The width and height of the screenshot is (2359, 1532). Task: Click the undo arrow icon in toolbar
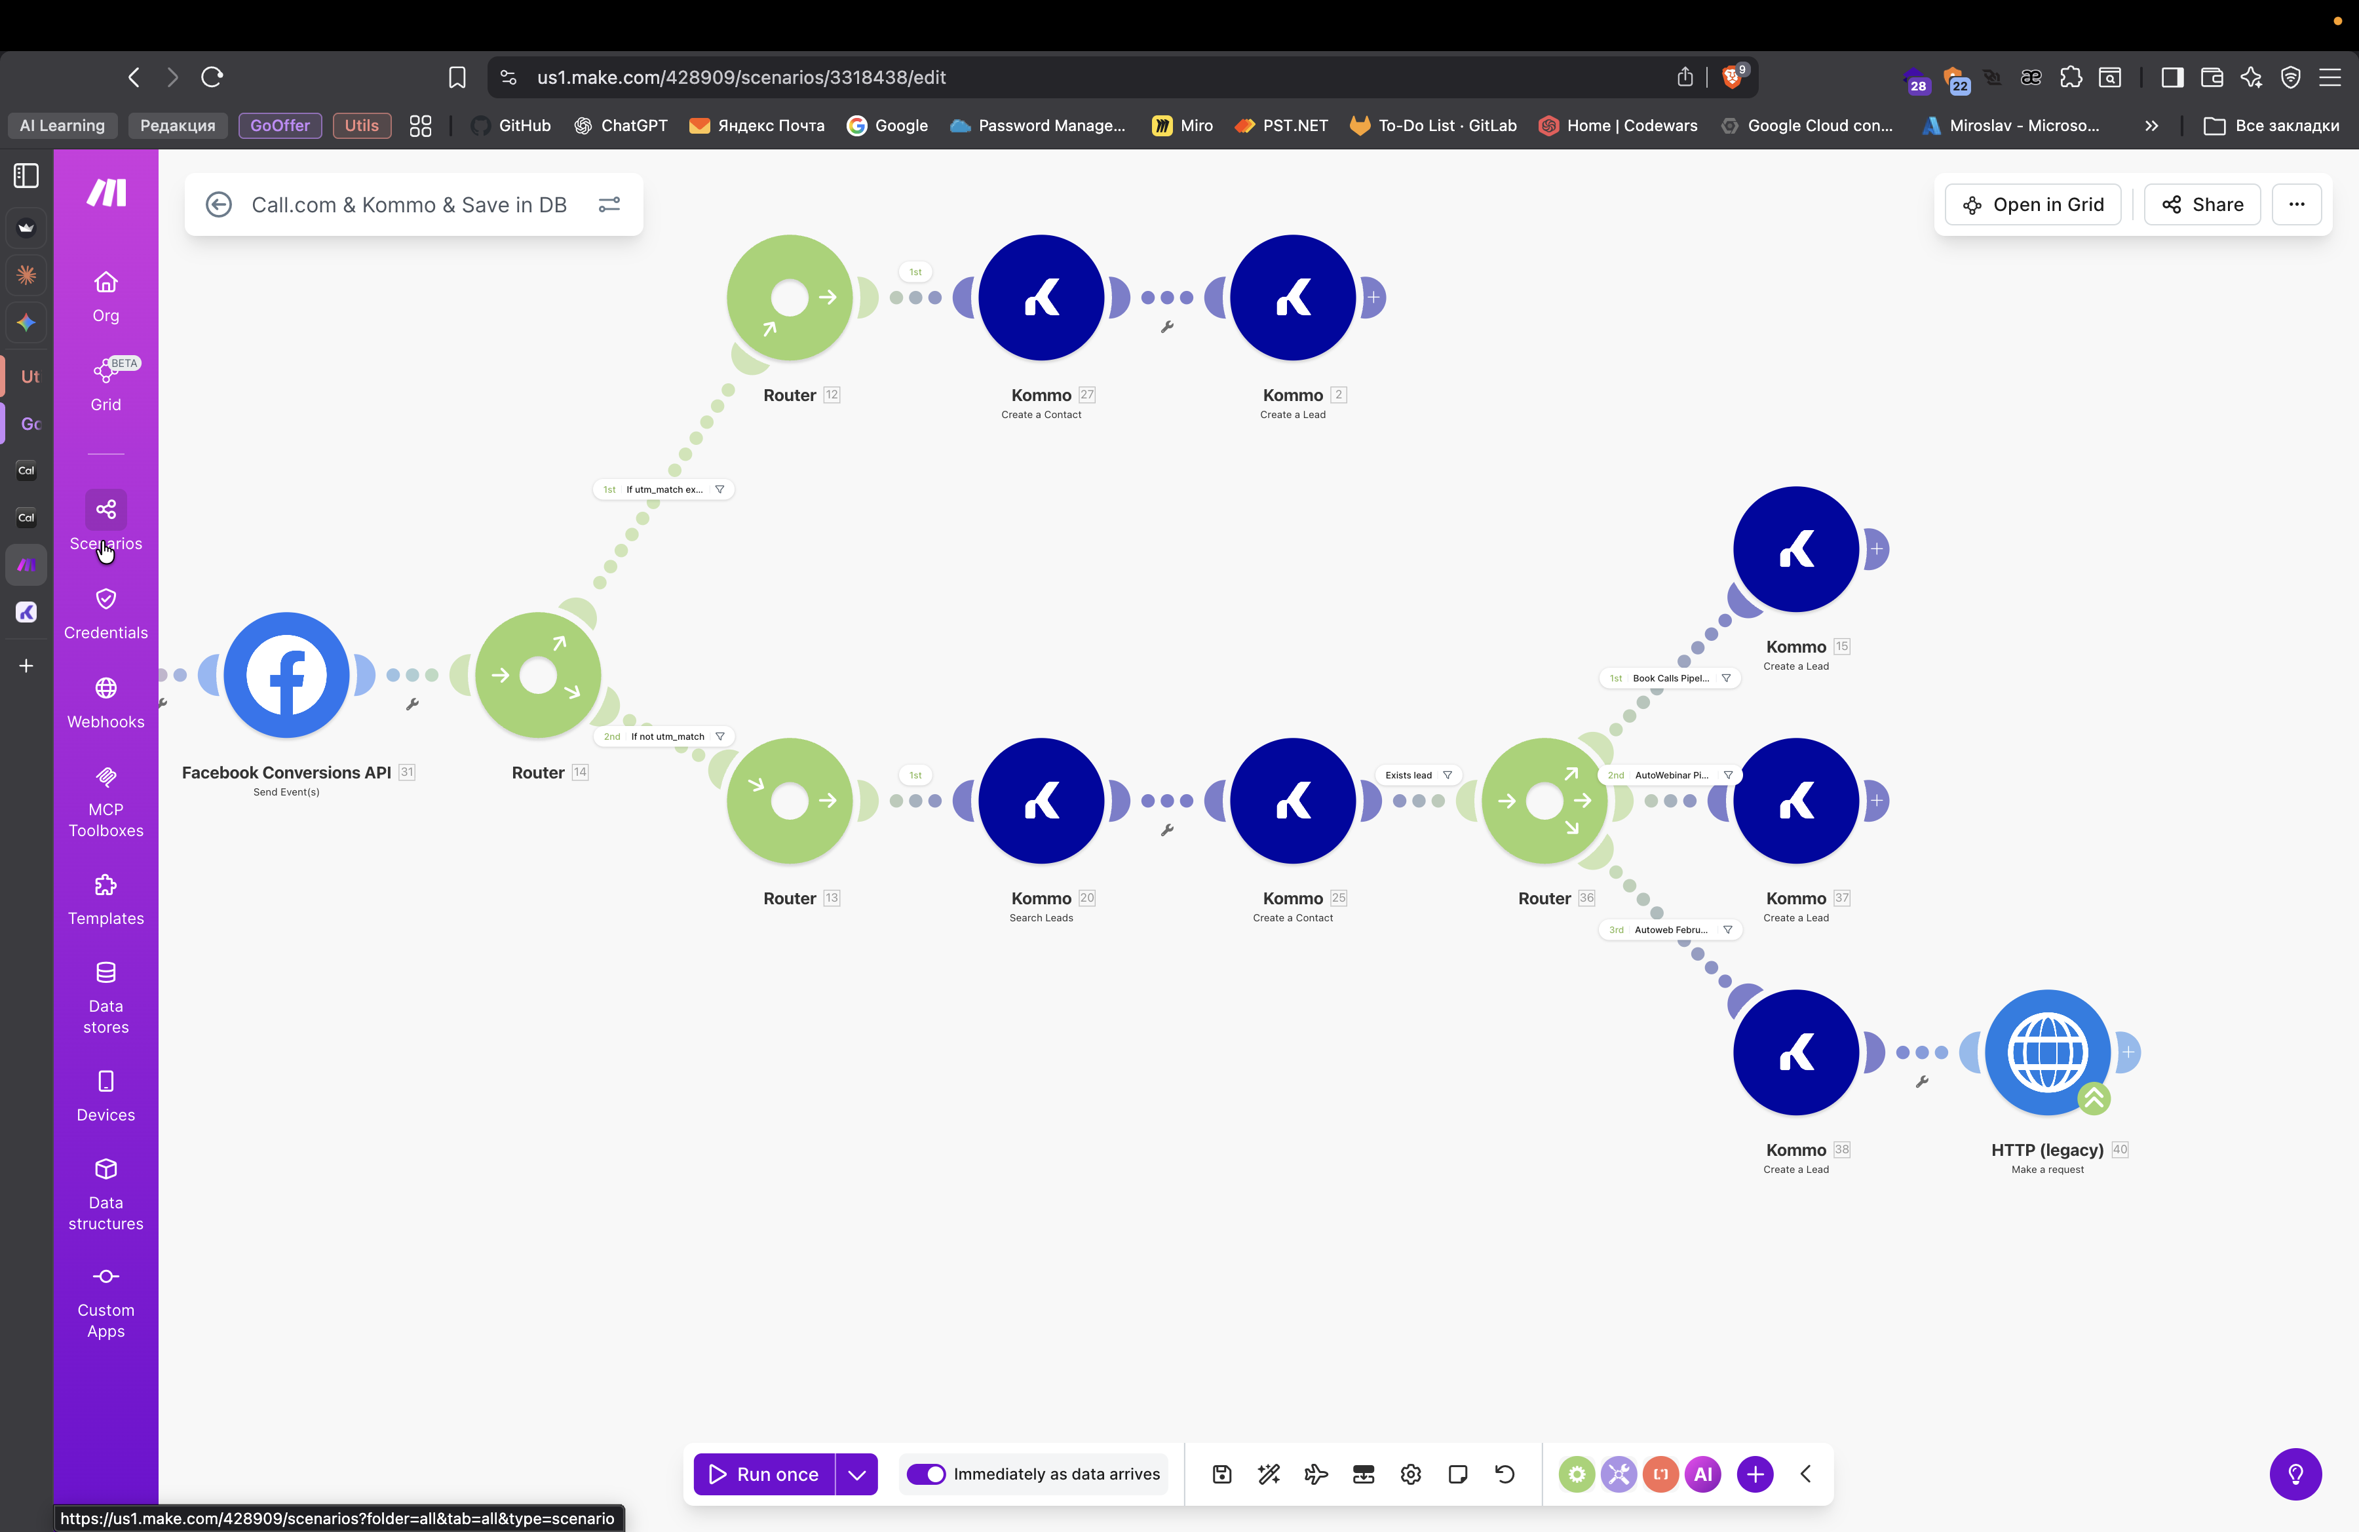(x=1505, y=1474)
